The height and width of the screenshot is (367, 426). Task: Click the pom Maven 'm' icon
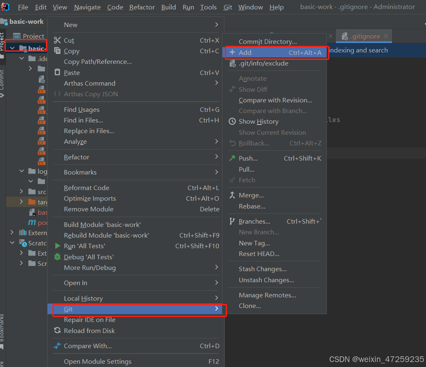32,222
